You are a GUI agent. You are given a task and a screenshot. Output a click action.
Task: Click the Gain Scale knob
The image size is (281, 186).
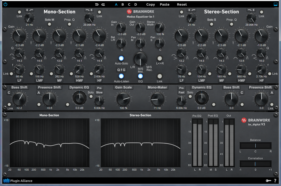123,99
